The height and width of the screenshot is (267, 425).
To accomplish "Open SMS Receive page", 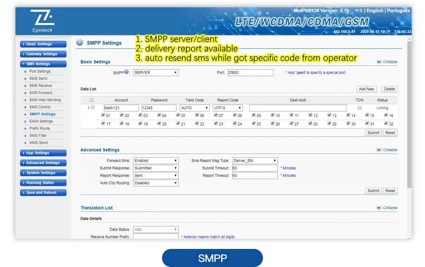I will click(40, 86).
